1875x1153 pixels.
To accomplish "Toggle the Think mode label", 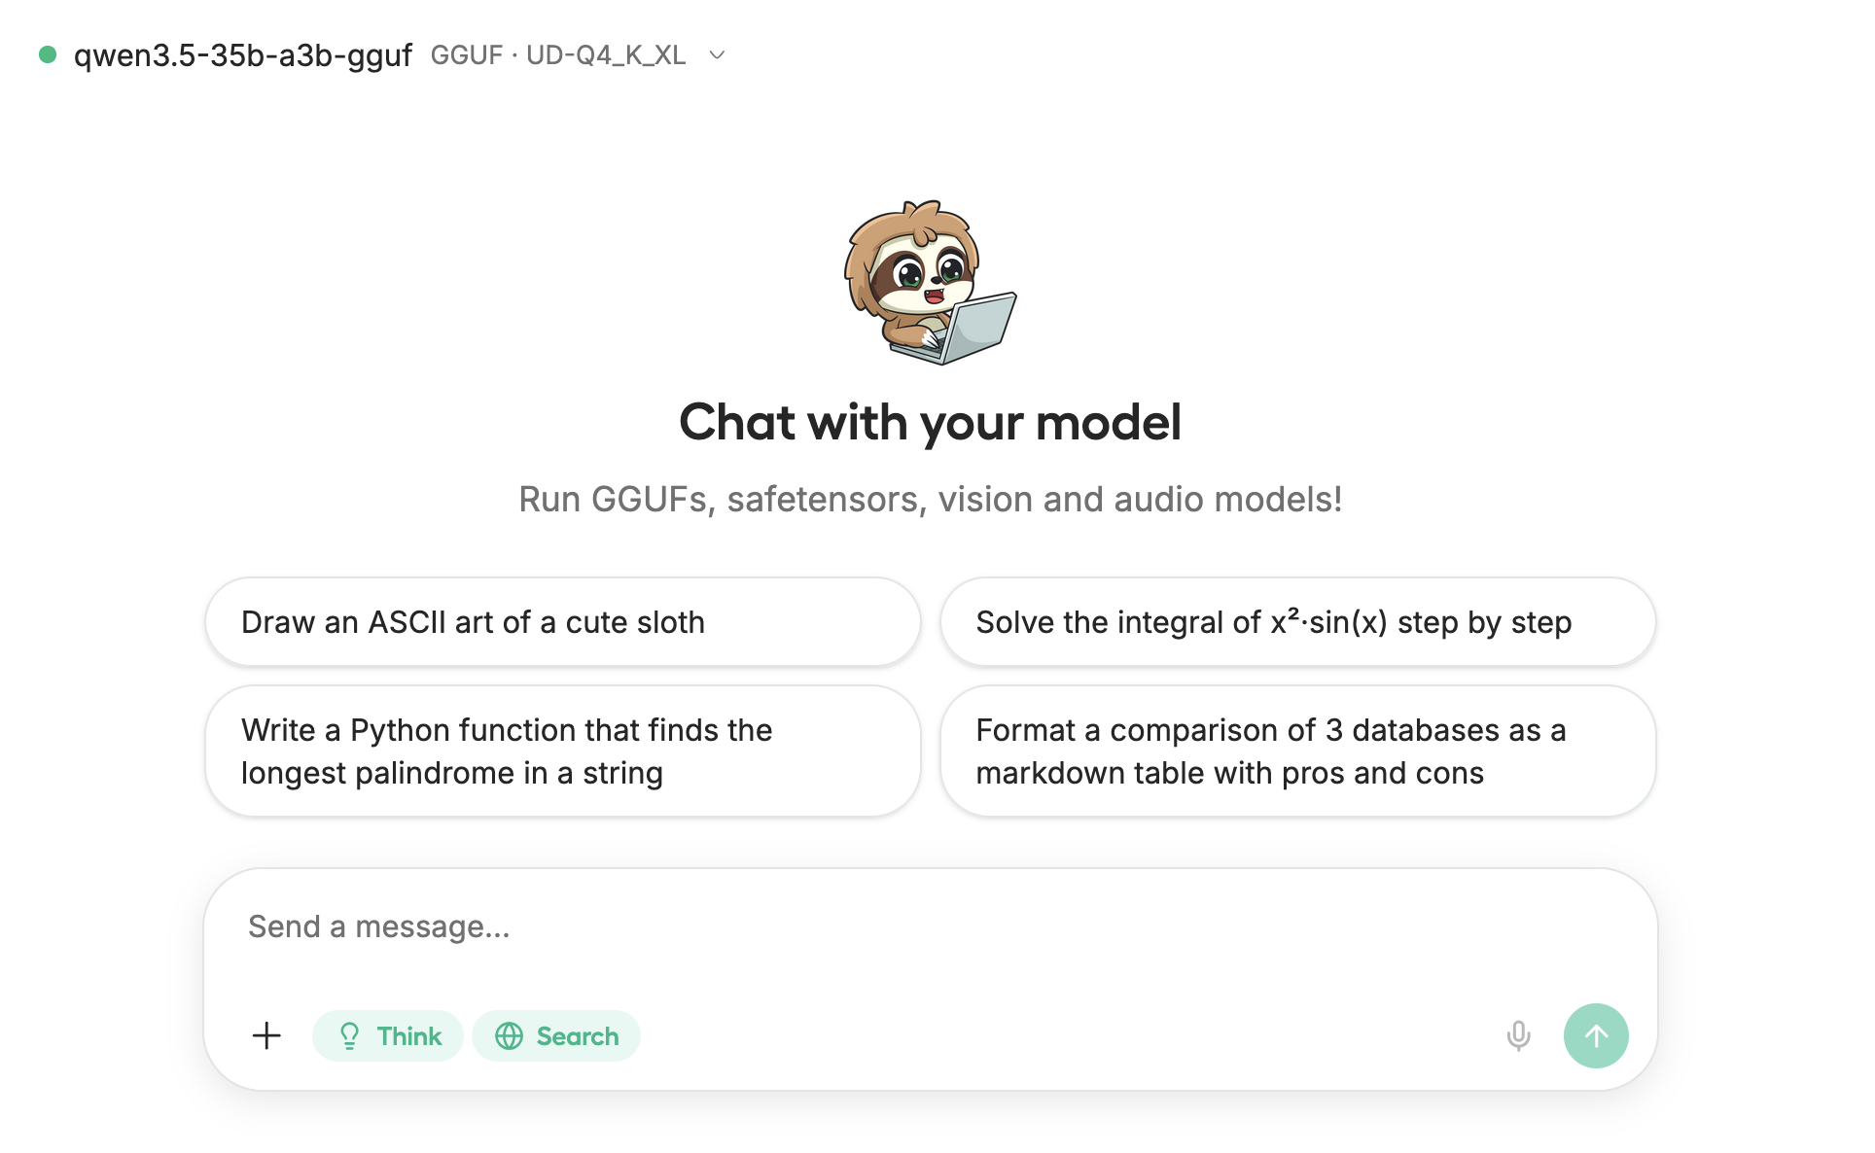I will tap(409, 1036).
